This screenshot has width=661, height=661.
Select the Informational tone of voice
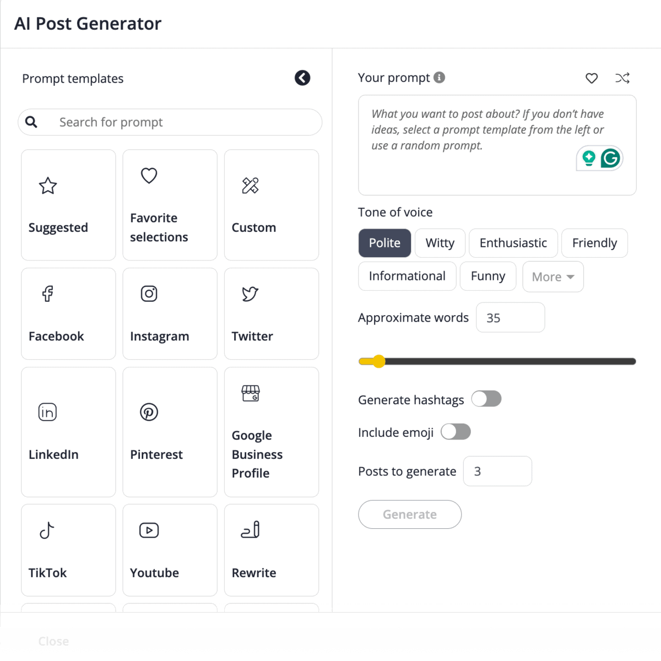(407, 276)
